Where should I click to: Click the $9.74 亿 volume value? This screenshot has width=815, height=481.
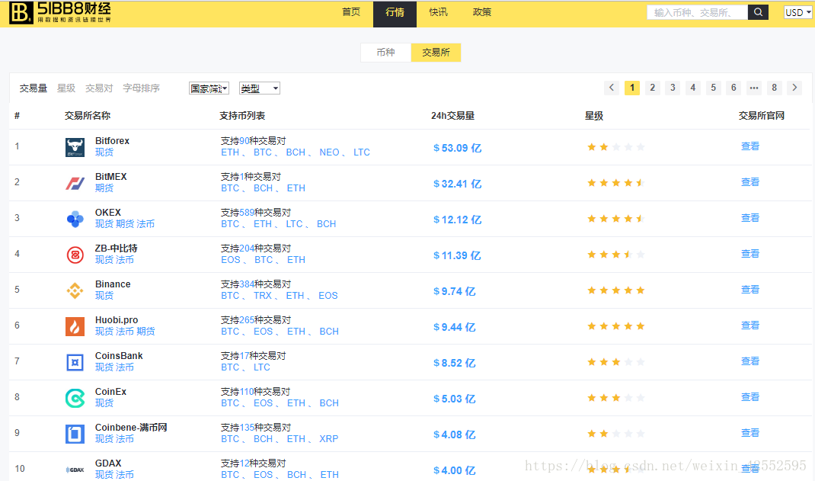coord(454,292)
